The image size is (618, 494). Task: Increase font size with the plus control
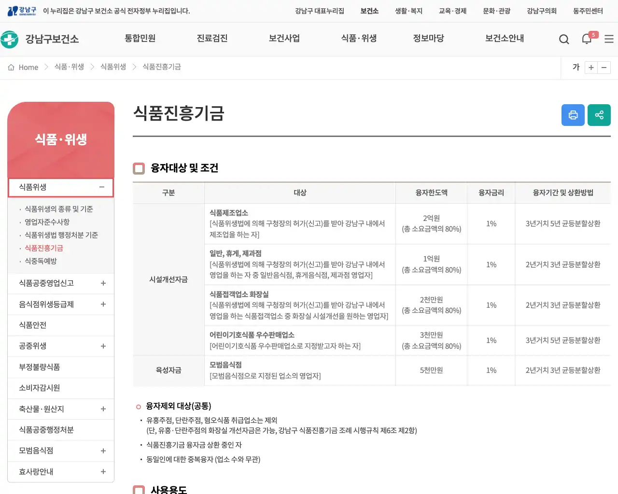pyautogui.click(x=591, y=68)
